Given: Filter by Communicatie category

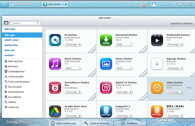Looking at the screenshot, I should point(14,77).
